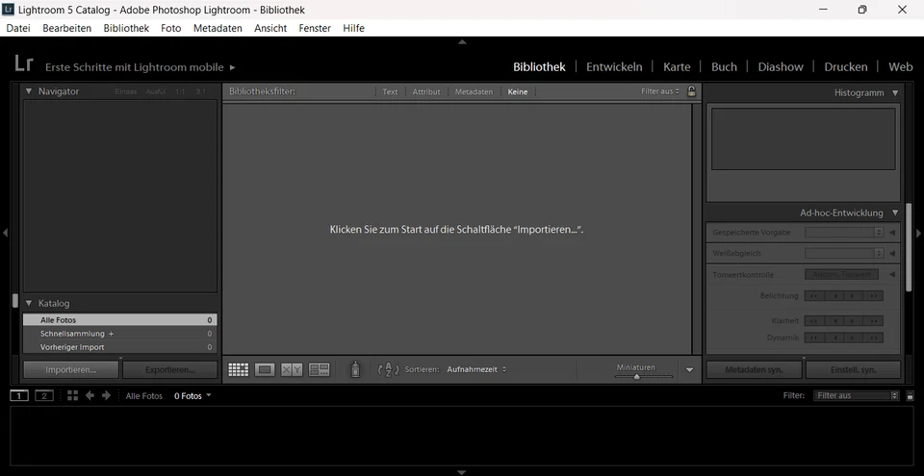Viewport: 924px width, 476px height.
Task: Select Metadaten library filter
Action: pos(474,92)
